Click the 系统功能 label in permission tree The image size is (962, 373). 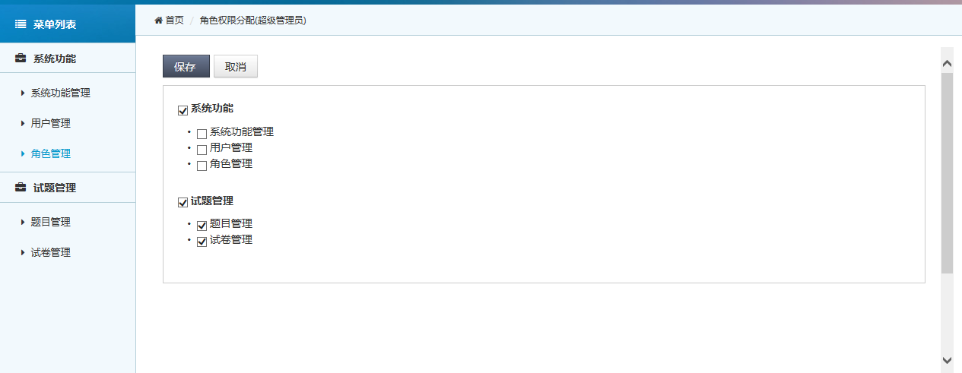212,109
